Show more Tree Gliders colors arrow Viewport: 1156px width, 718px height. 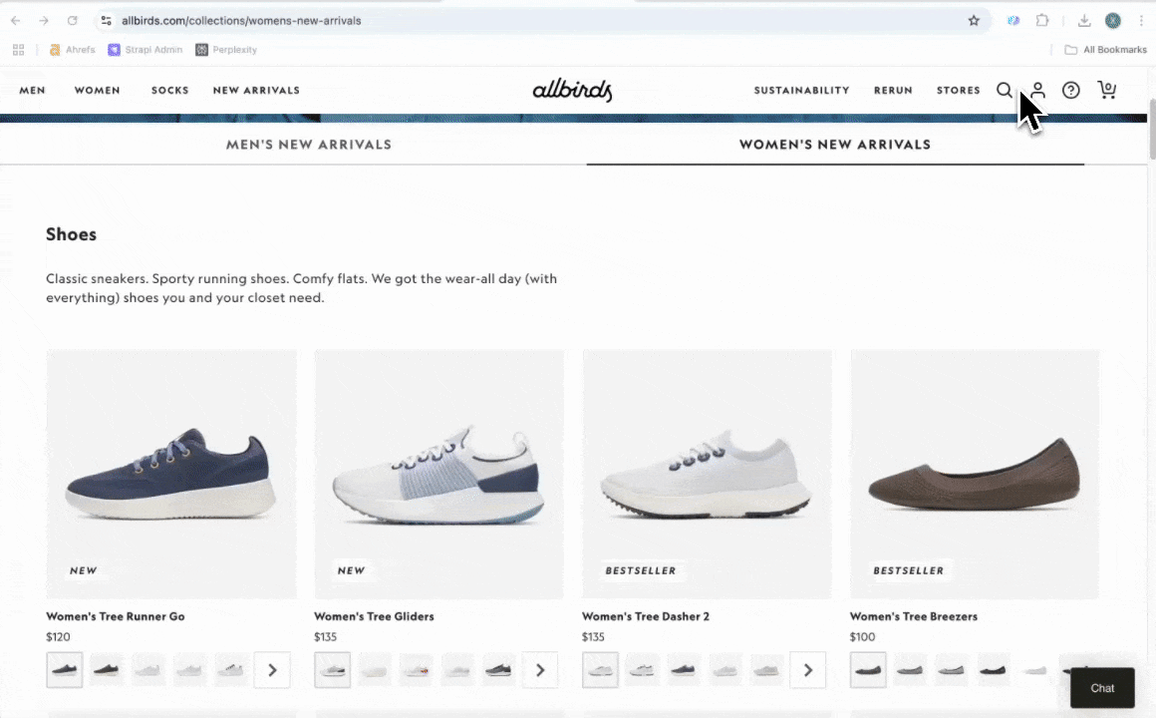pos(540,670)
